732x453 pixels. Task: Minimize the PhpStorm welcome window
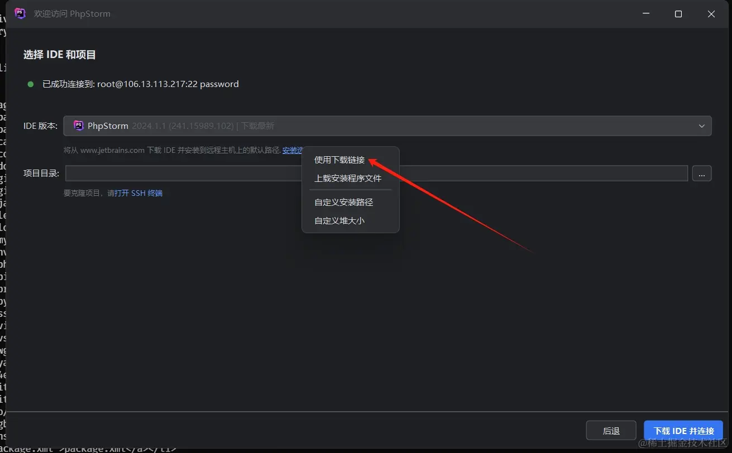[645, 14]
